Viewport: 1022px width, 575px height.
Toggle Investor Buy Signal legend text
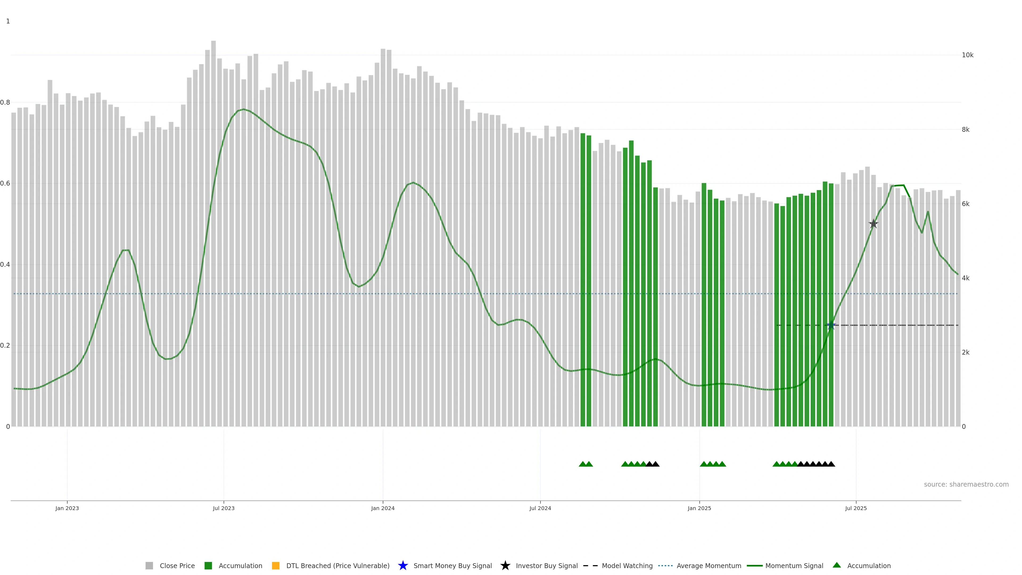click(546, 566)
